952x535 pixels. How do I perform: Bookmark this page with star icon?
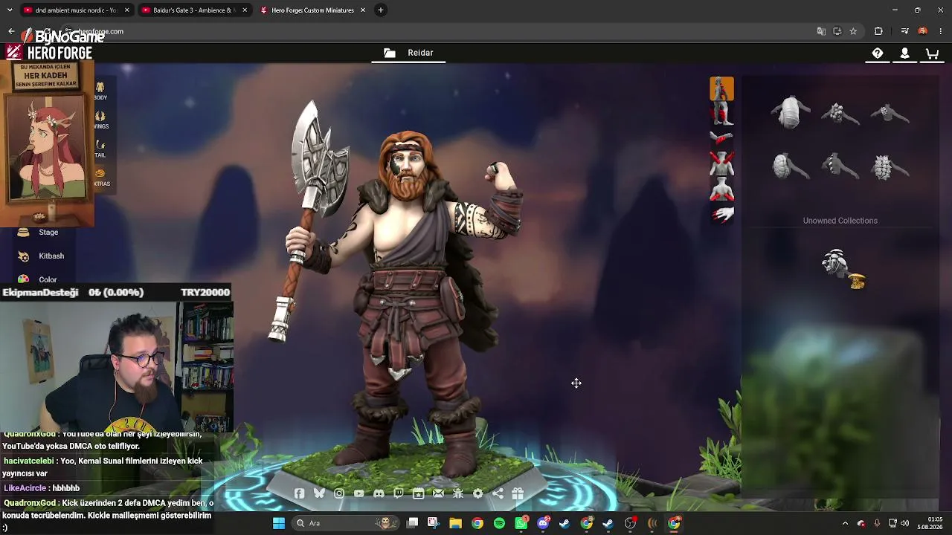click(x=853, y=31)
